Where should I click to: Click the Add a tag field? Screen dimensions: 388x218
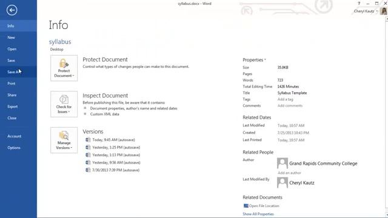pyautogui.click(x=286, y=99)
